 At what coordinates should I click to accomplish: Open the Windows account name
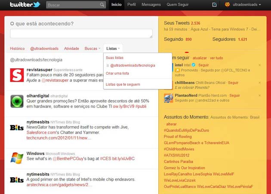pos(35,154)
